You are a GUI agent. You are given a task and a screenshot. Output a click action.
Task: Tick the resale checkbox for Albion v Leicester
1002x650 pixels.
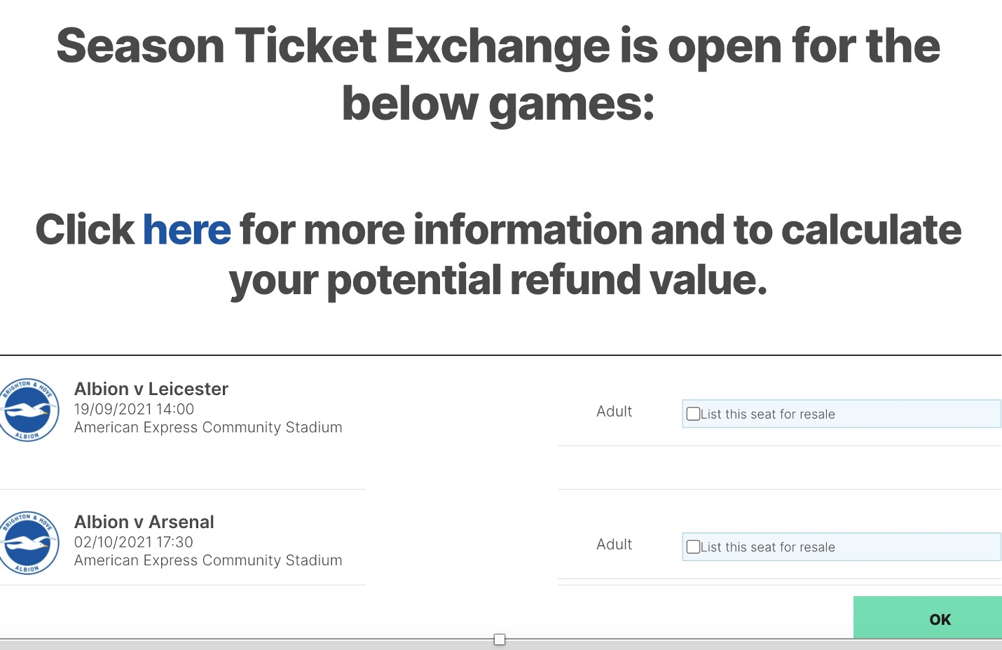click(693, 414)
